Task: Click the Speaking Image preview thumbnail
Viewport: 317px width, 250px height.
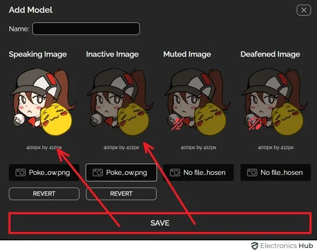Action: (43, 102)
